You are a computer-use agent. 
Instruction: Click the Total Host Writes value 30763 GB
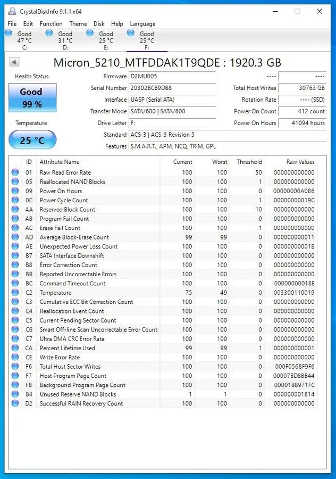pyautogui.click(x=302, y=88)
